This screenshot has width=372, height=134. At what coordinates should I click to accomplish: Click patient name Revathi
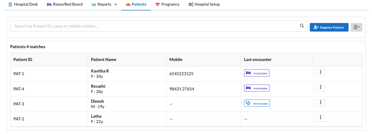[98, 86]
